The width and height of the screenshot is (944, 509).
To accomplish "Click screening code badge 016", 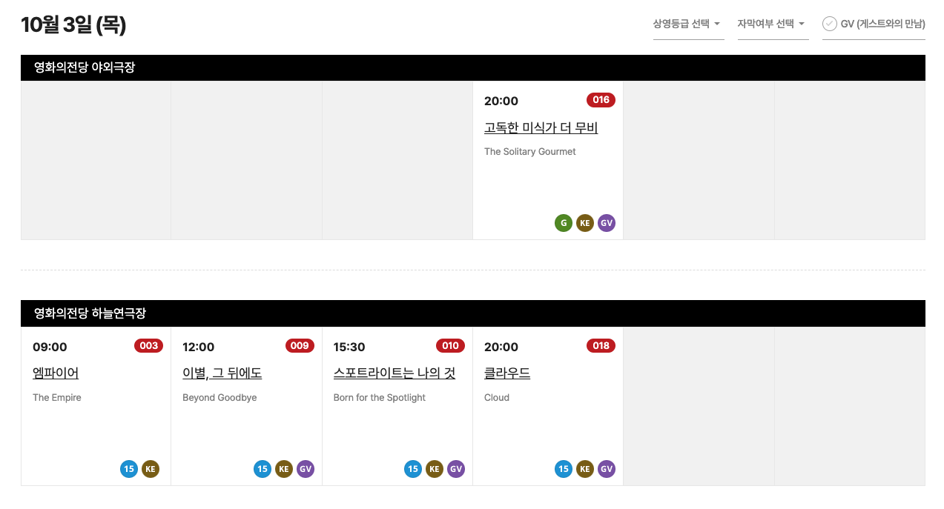I will click(601, 100).
